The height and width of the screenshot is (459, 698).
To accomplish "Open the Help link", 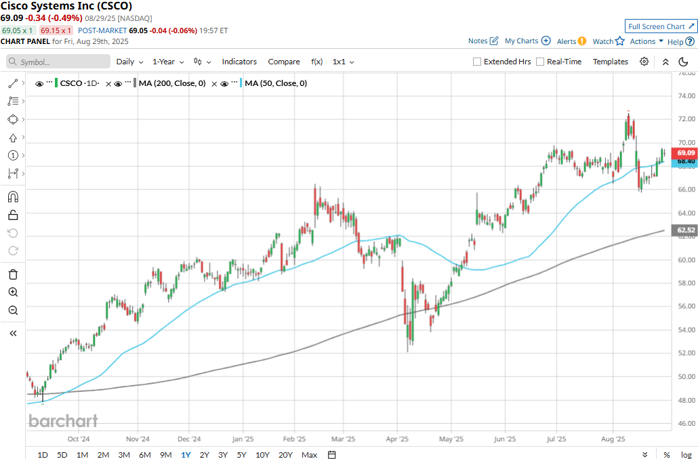I will (x=680, y=41).
